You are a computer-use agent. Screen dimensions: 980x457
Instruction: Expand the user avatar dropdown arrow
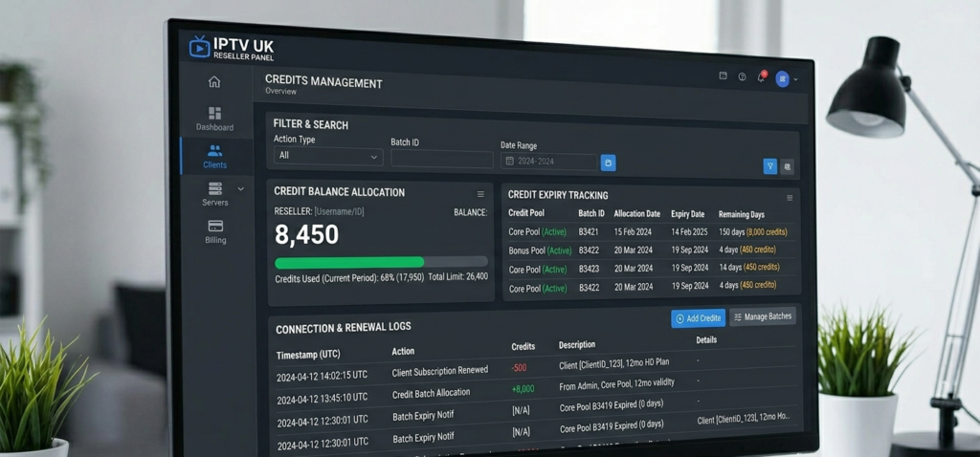[795, 80]
